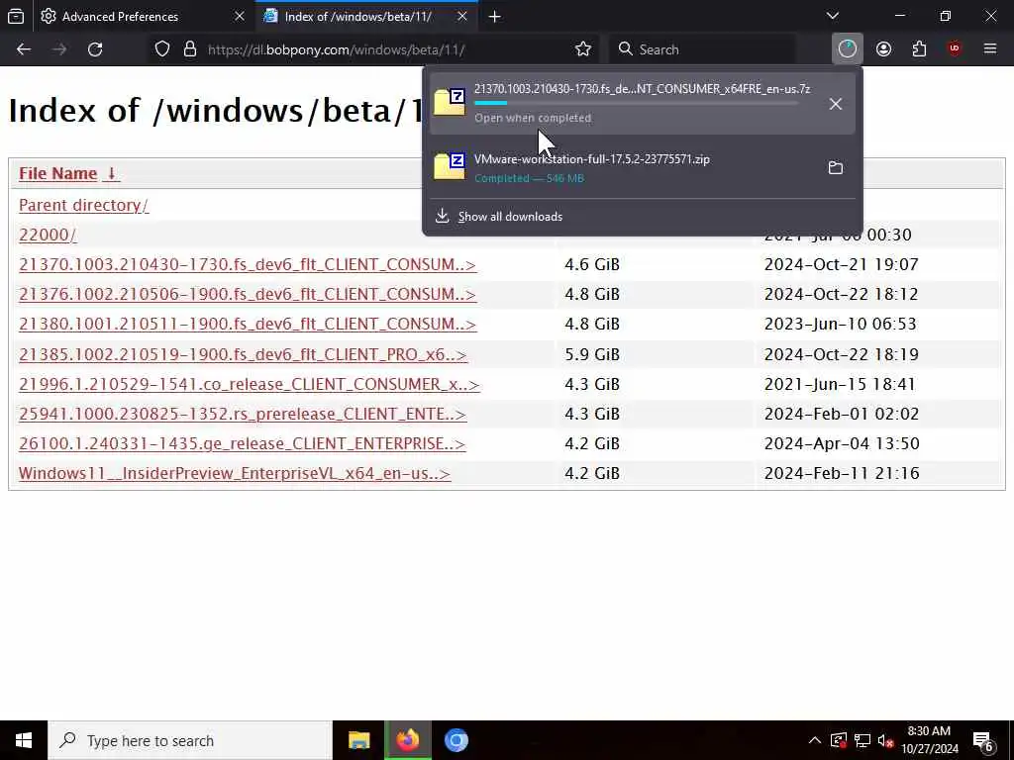
Task: Click the date 2021-Jun-15 18:41
Action: point(840,384)
